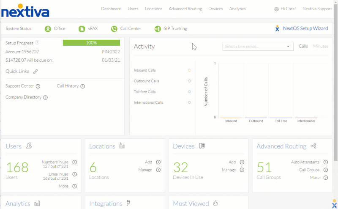Viewport: 338px width, 209px height.
Task: Click the arrow next to Lines in use
Action: click(x=75, y=174)
